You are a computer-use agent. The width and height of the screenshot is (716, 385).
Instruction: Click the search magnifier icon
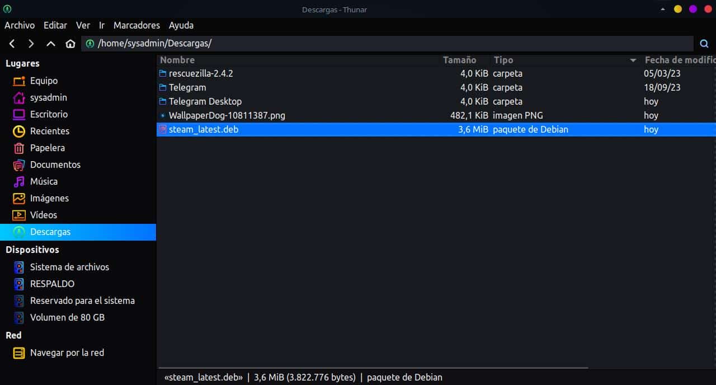704,44
